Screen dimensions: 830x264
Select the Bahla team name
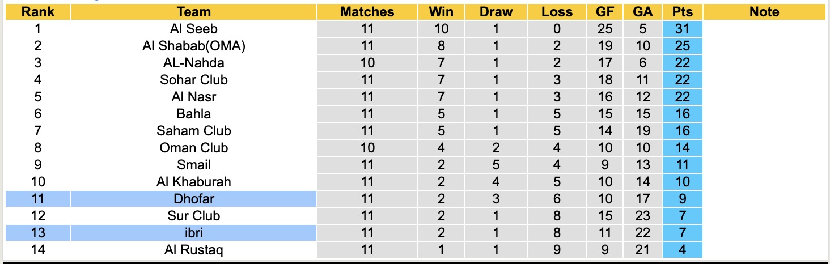193,114
